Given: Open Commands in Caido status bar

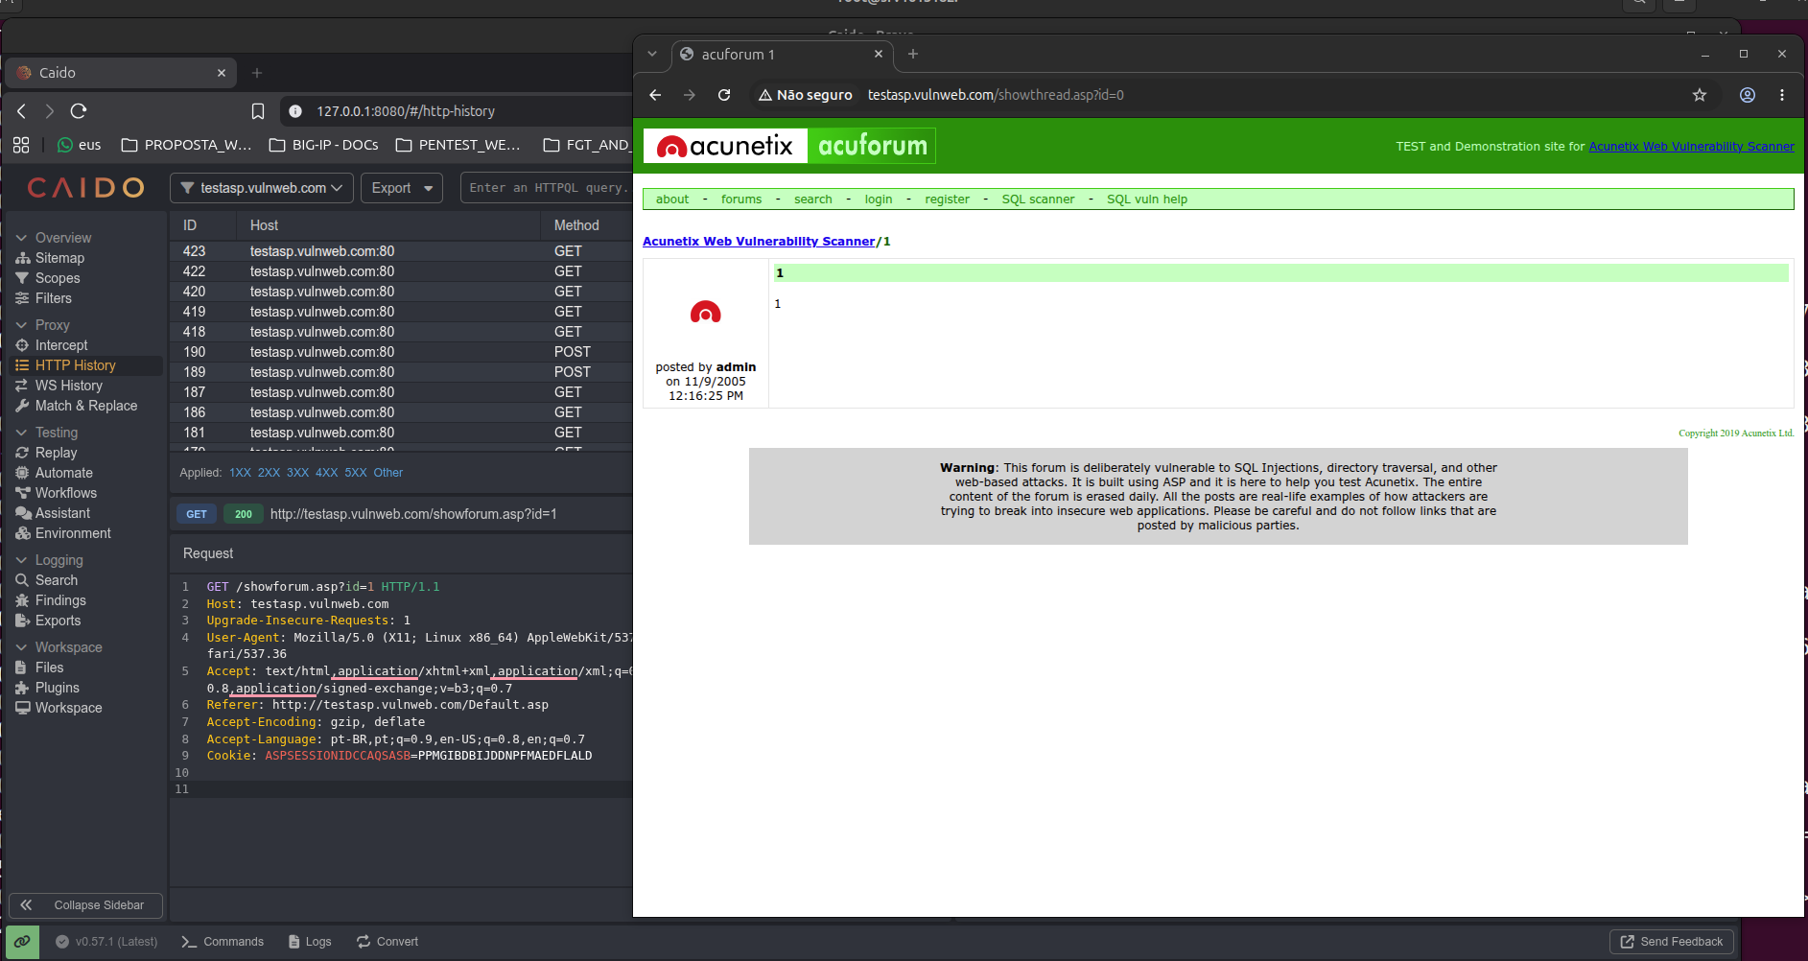Looking at the screenshot, I should click(x=223, y=942).
